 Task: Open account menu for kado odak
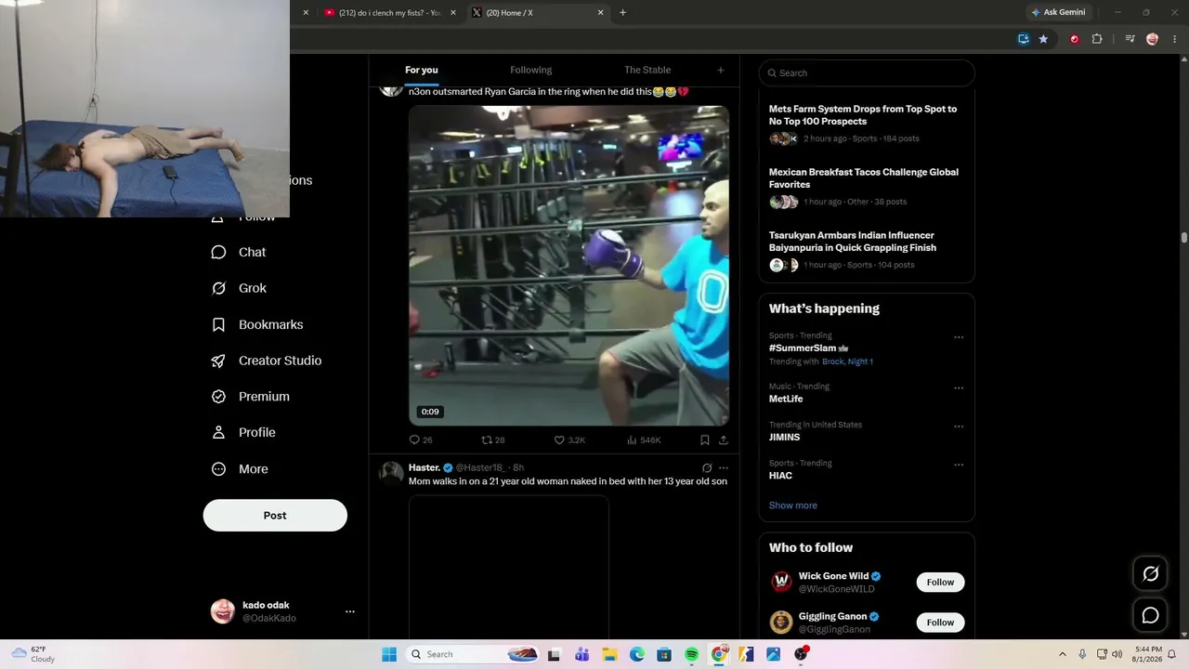point(350,611)
